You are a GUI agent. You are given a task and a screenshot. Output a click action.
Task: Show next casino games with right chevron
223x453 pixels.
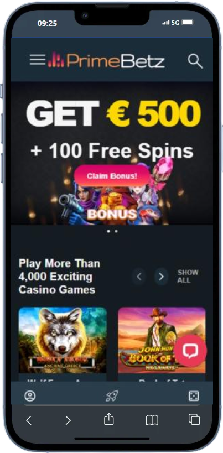tap(161, 277)
